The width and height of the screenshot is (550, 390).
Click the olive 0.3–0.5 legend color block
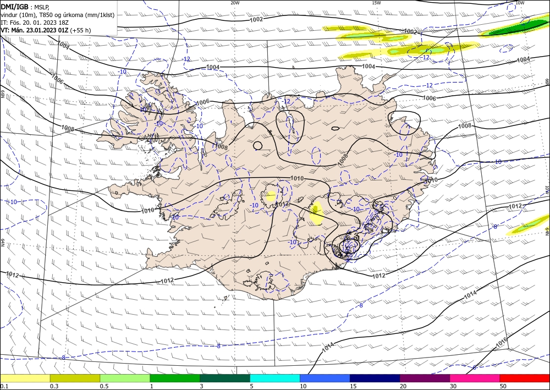[x=75, y=378]
